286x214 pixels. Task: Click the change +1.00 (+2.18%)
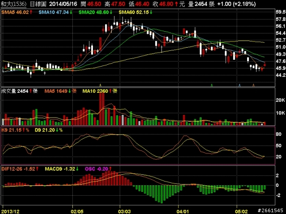236,4
